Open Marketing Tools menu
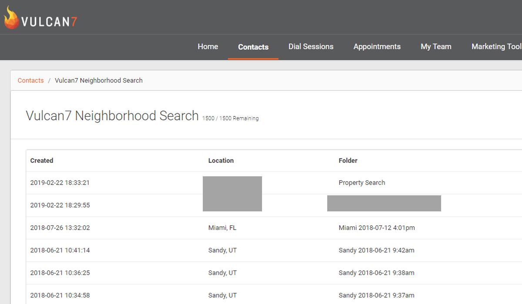The width and height of the screenshot is (522, 304). point(497,46)
